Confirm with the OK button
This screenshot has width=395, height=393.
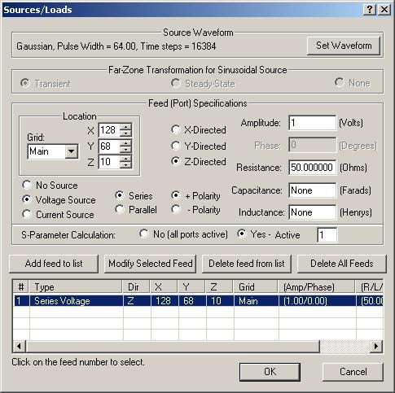tap(270, 372)
